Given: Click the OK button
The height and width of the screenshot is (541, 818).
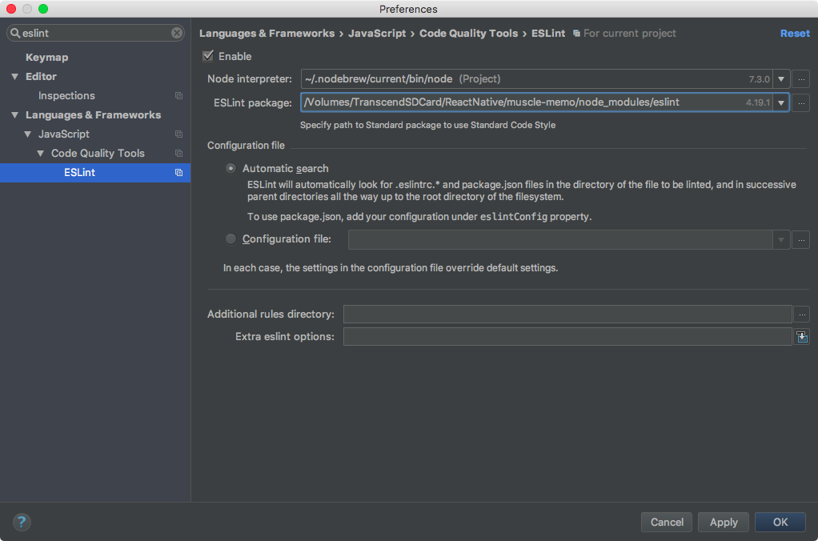Looking at the screenshot, I should point(780,522).
